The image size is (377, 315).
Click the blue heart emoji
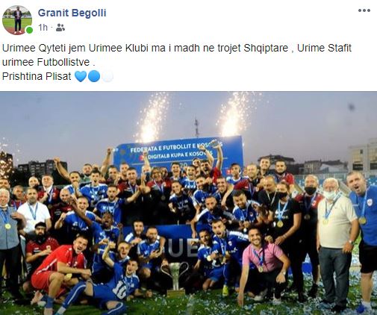(x=81, y=76)
